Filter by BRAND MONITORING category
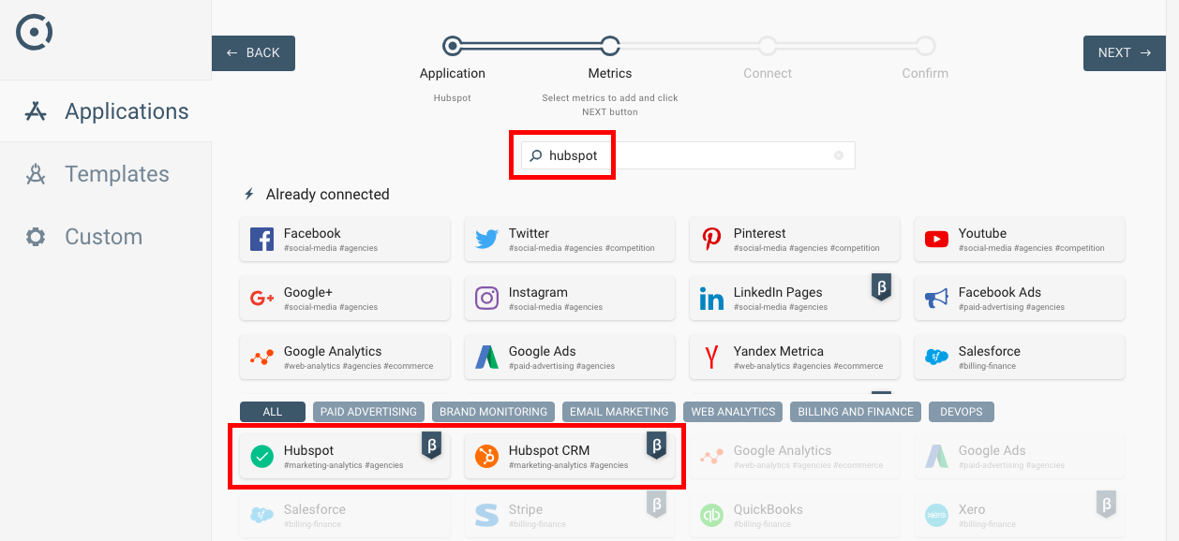The width and height of the screenshot is (1179, 541). click(493, 412)
